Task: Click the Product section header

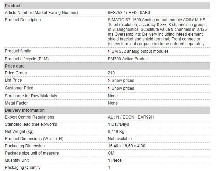Action: [13, 6]
